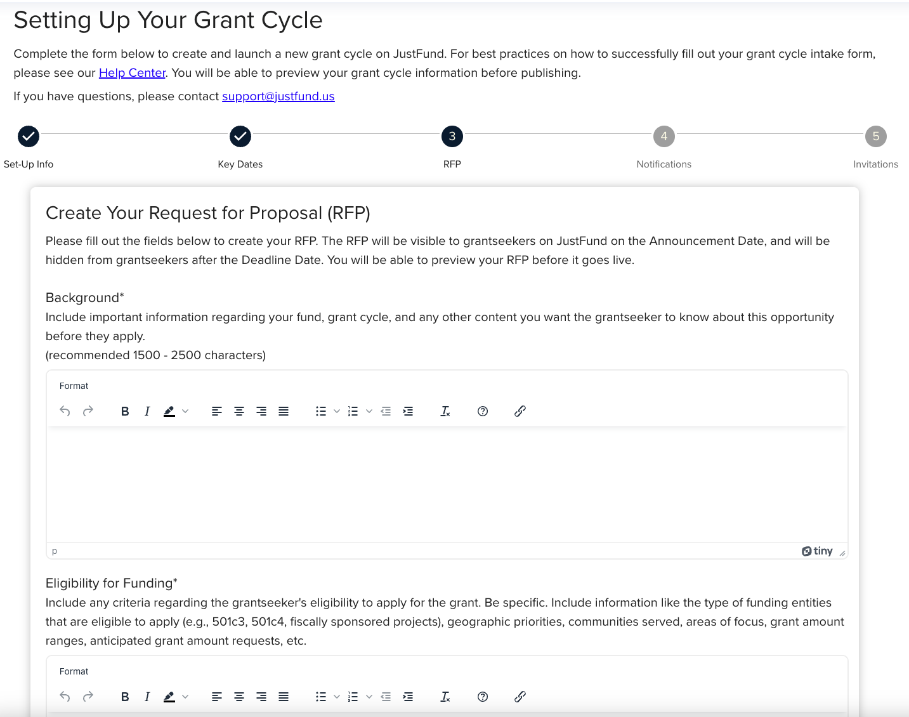Increase indent in Background editor
Viewport: 909px width, 717px height.
408,411
